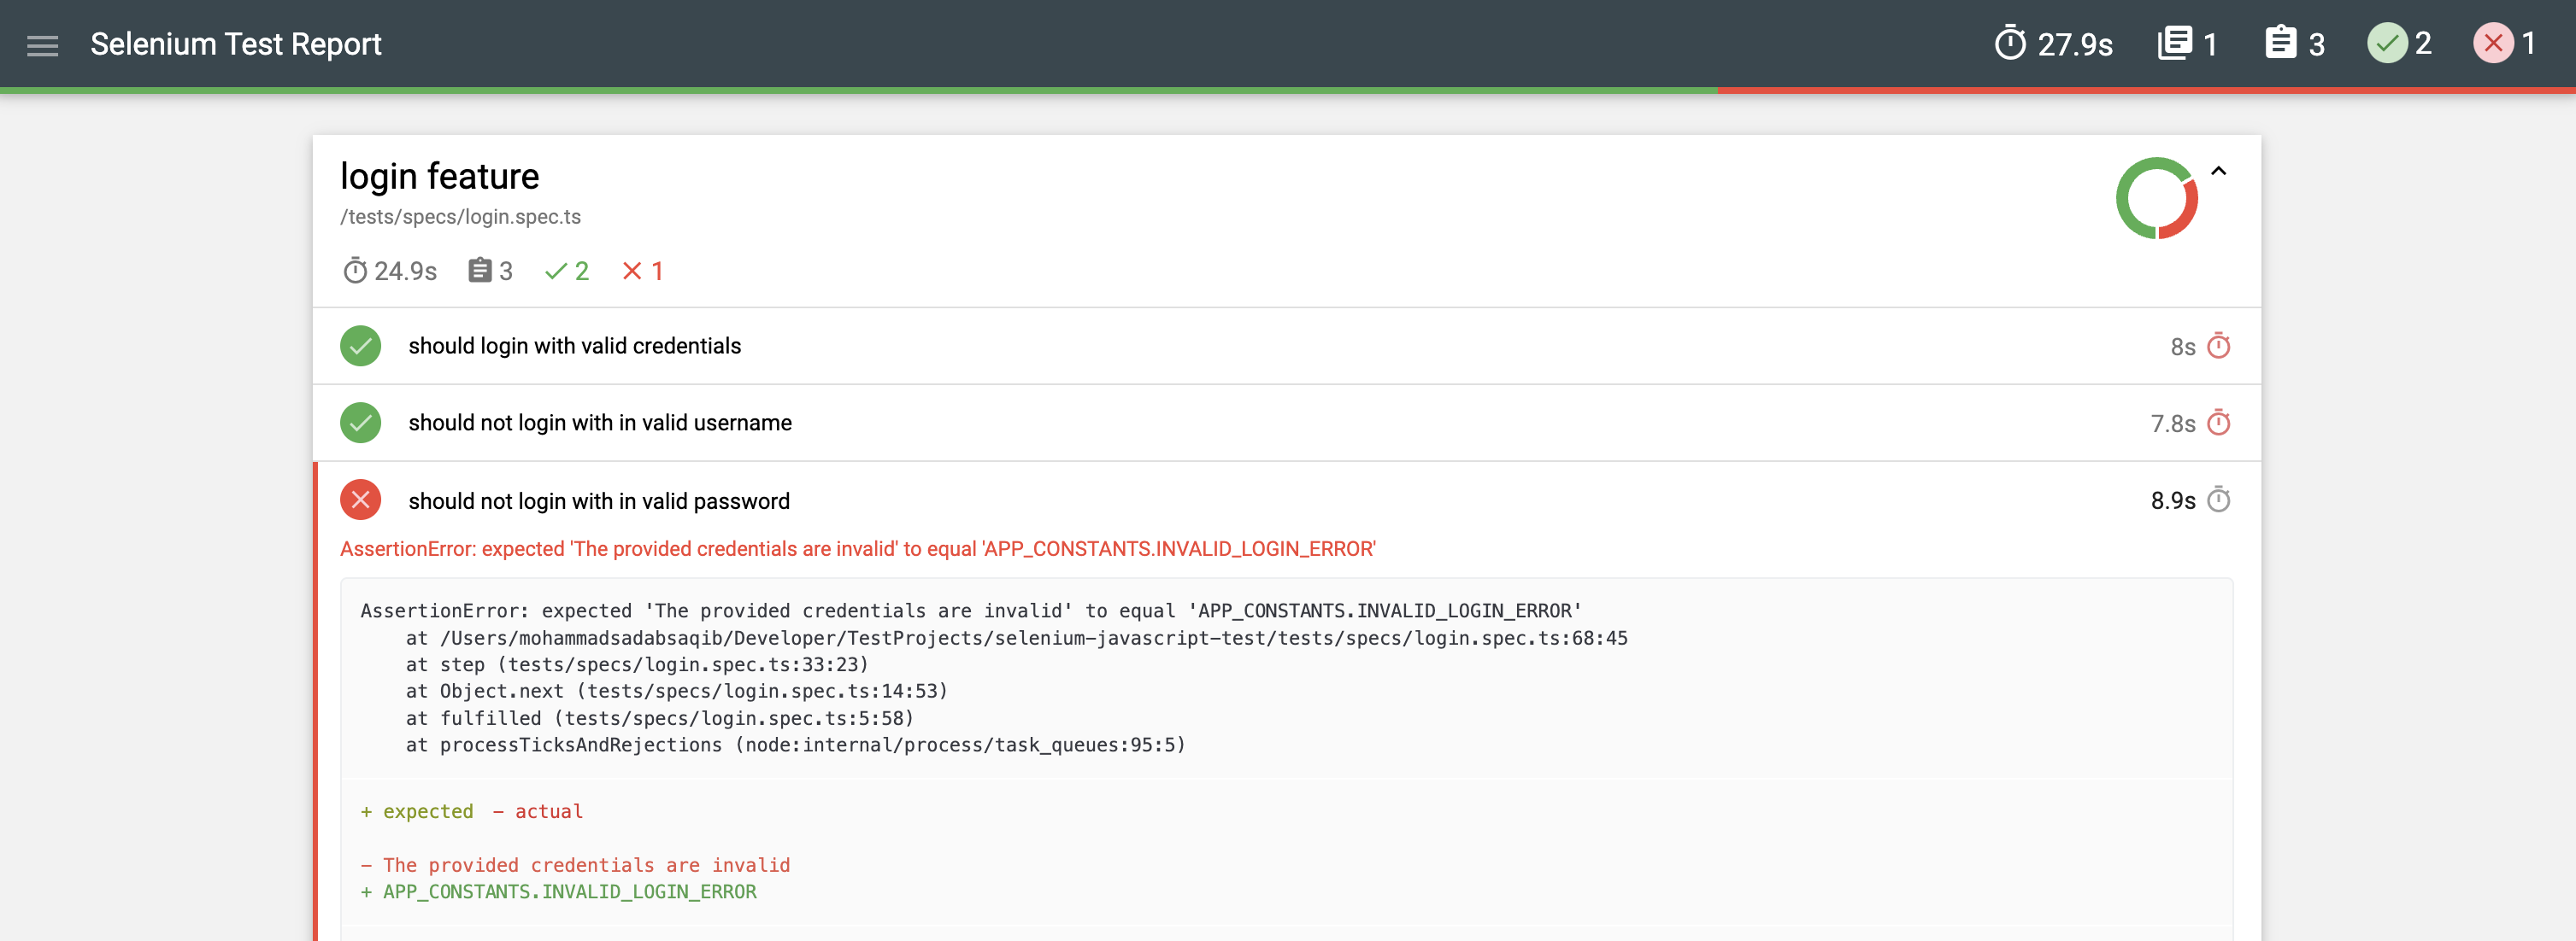Click the suite duration stopwatch icon 24.9s
The height and width of the screenshot is (941, 2576).
(x=355, y=271)
